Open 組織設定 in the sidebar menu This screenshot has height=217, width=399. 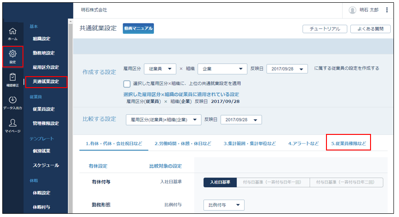(x=41, y=39)
